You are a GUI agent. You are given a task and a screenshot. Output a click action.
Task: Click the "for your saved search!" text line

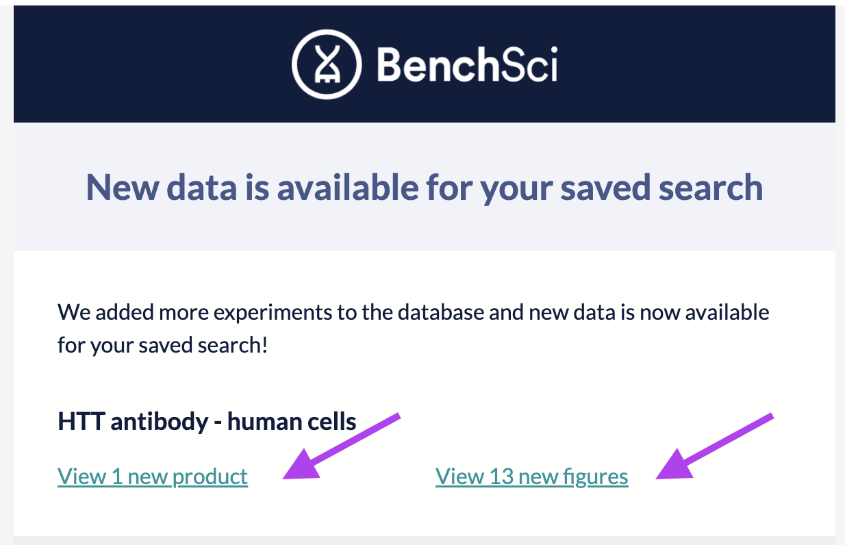[x=162, y=344]
